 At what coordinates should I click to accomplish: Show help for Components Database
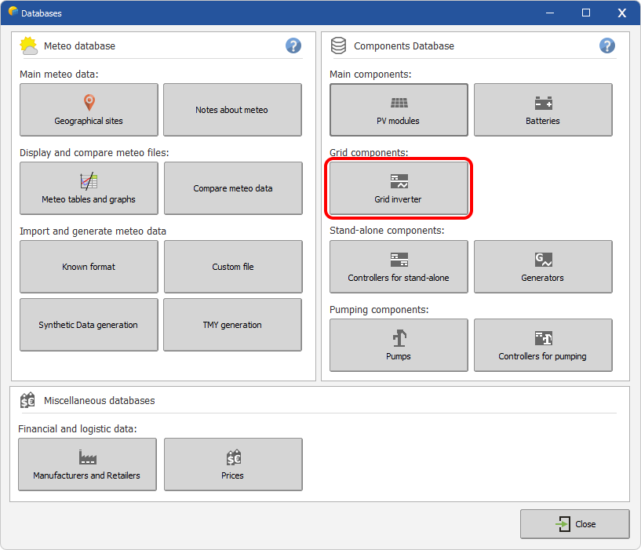point(607,46)
